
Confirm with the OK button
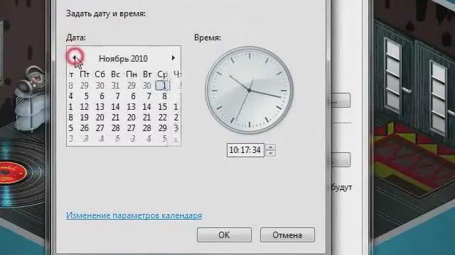point(224,234)
